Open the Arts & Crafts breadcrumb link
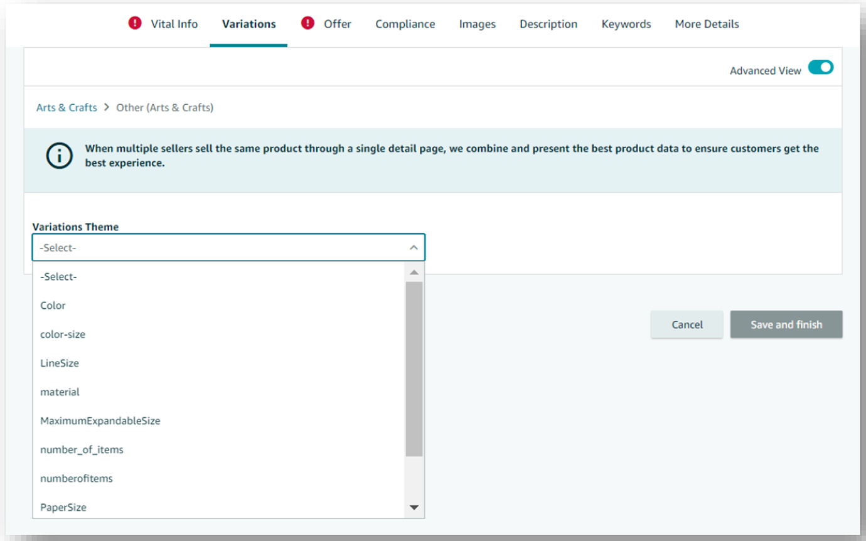 67,107
